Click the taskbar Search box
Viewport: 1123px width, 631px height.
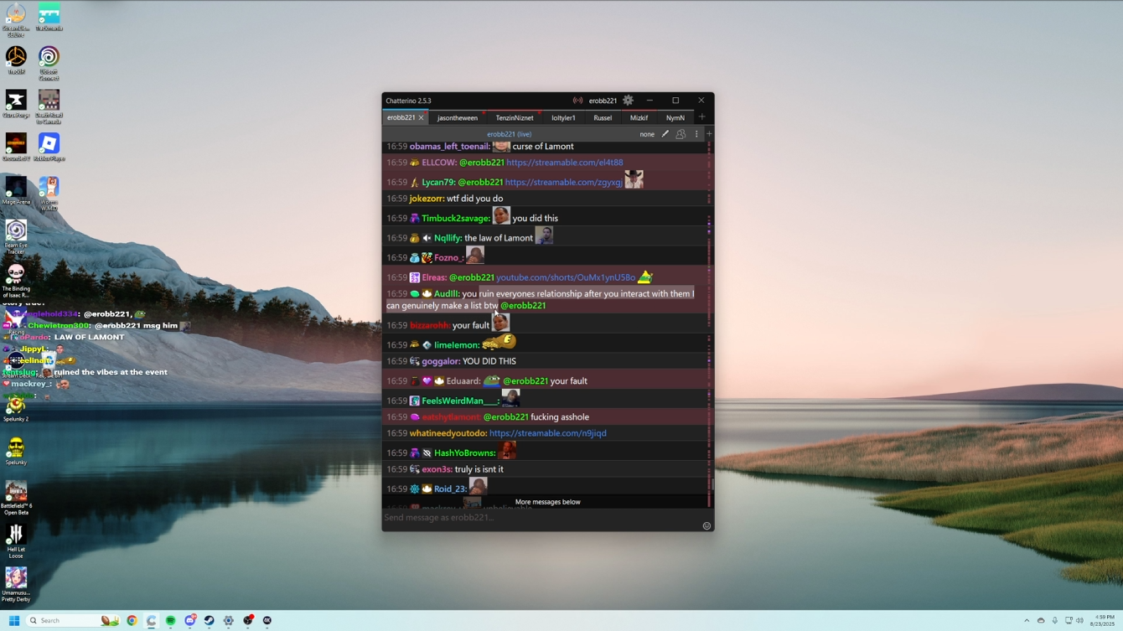point(71,621)
